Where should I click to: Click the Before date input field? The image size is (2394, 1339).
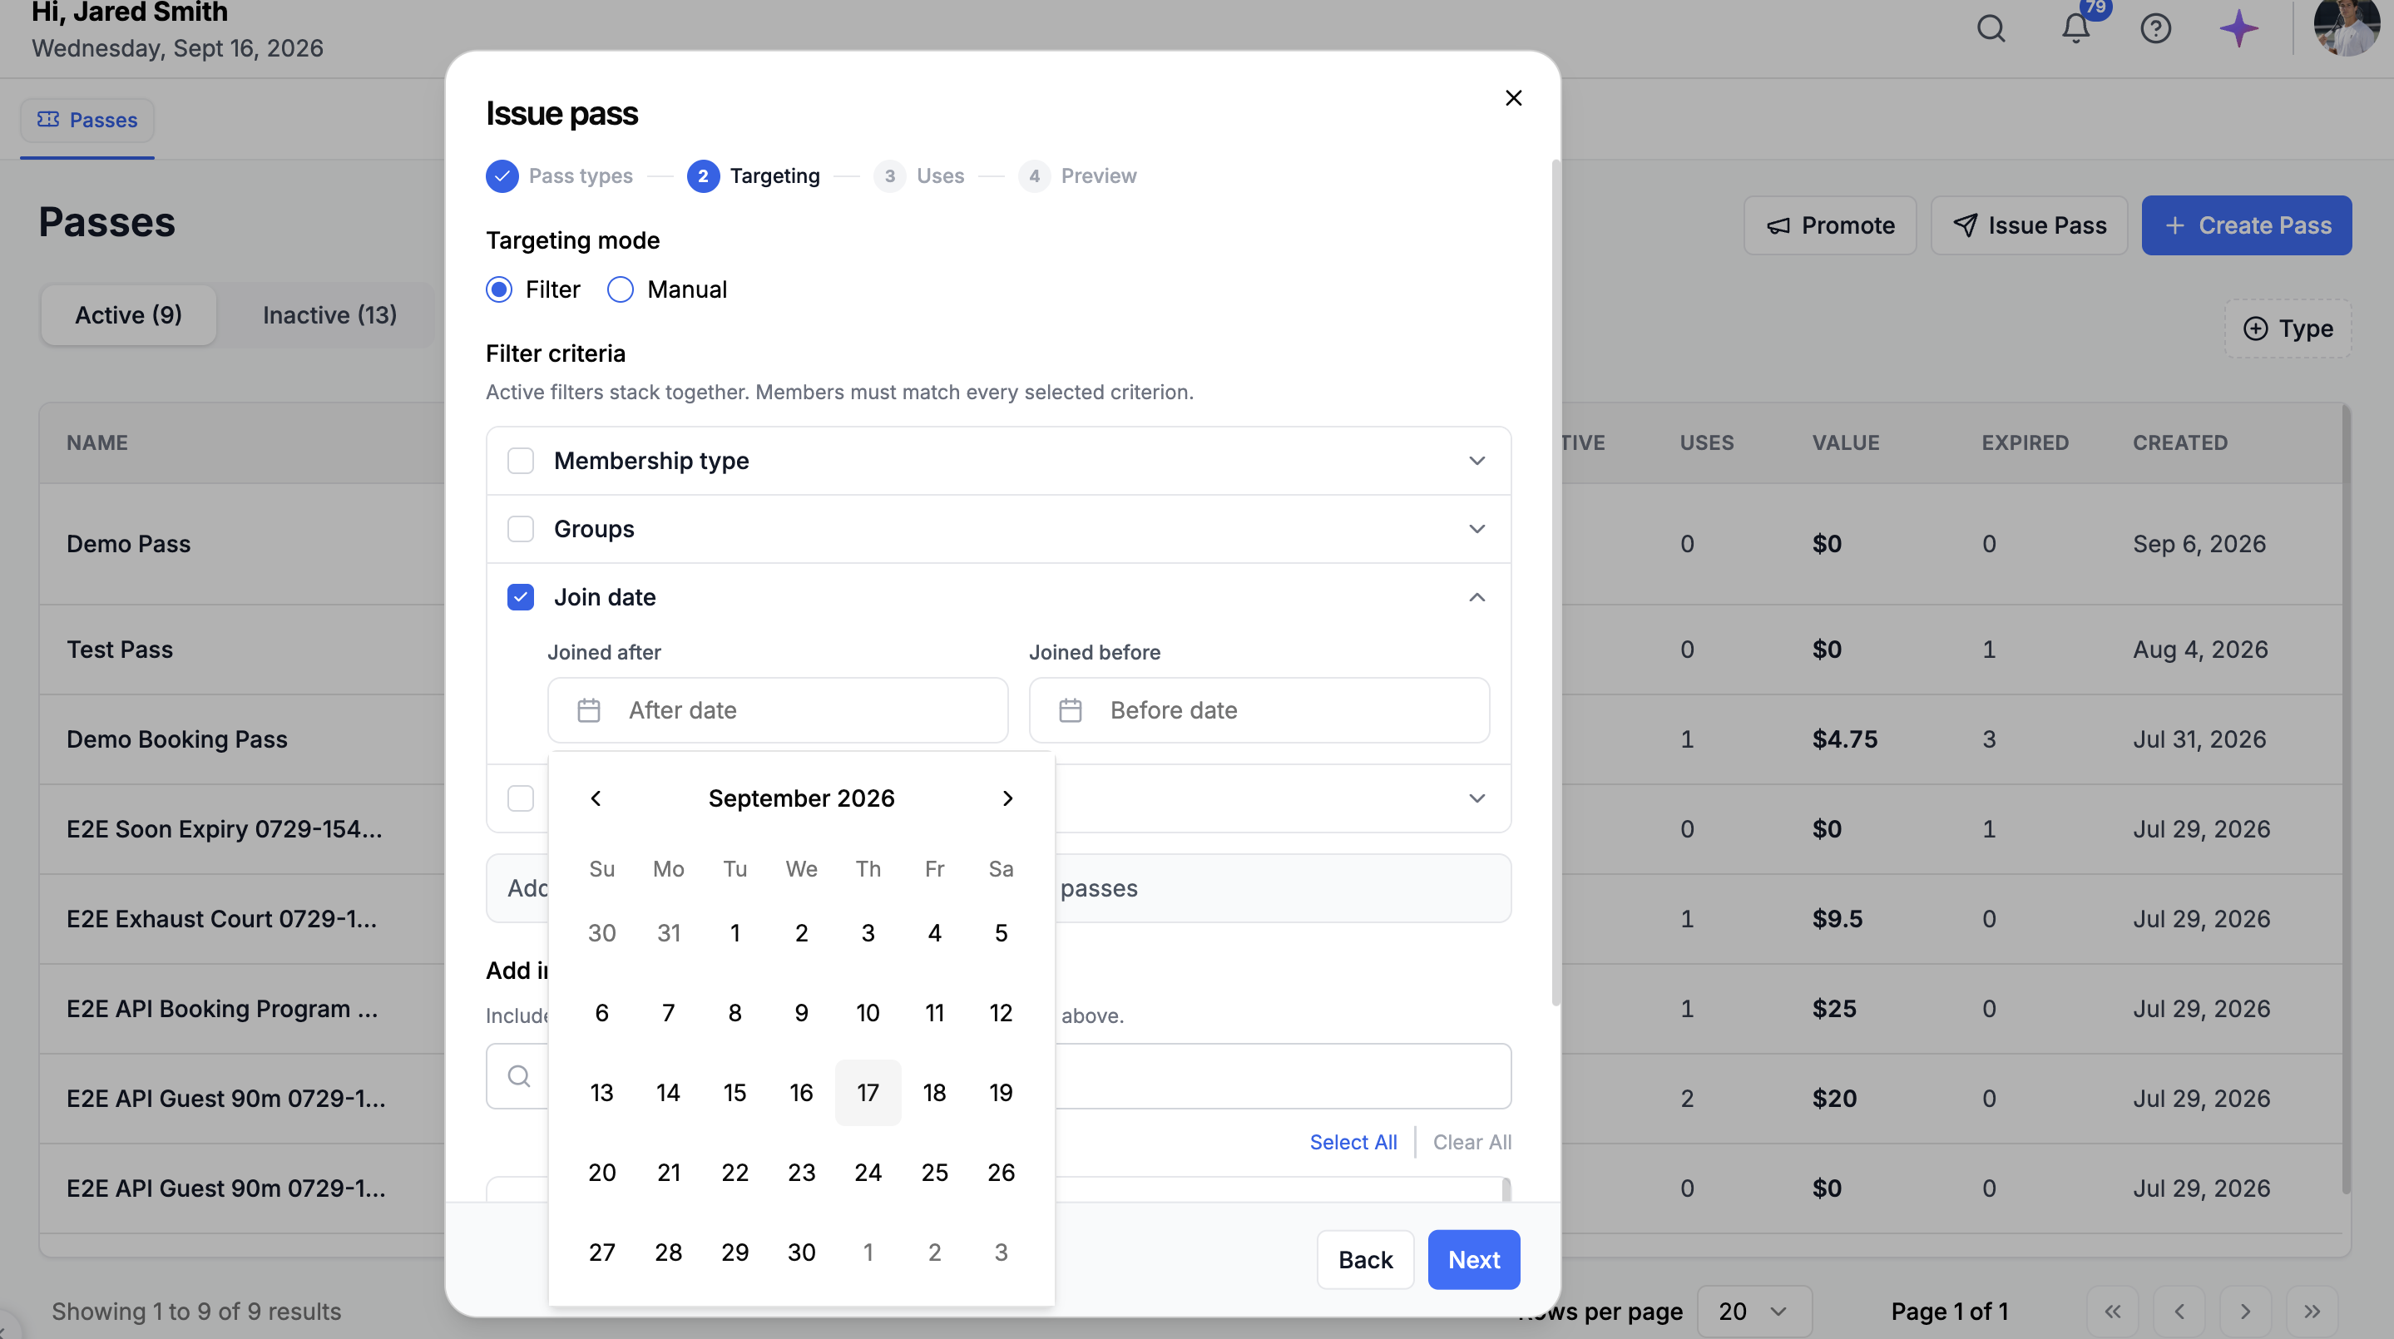[x=1259, y=710]
